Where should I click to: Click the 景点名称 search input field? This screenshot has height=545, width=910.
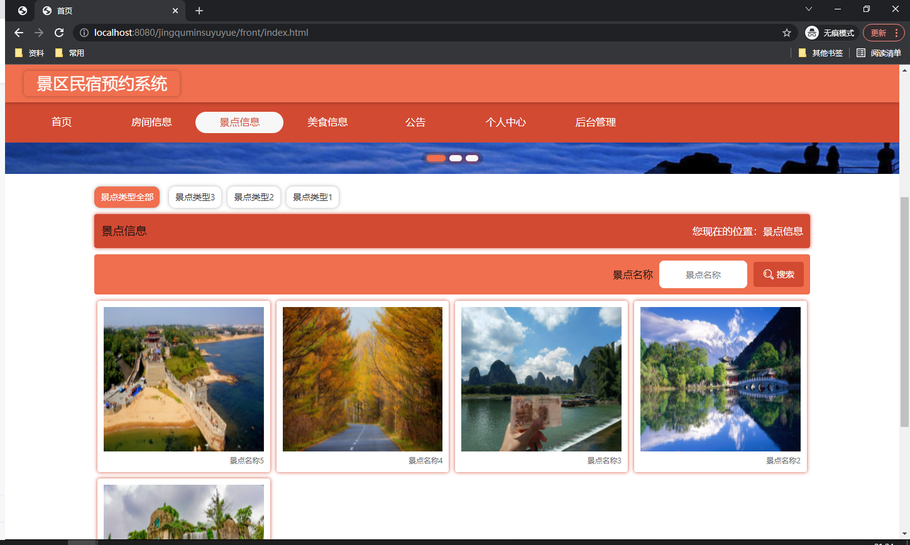(x=703, y=274)
